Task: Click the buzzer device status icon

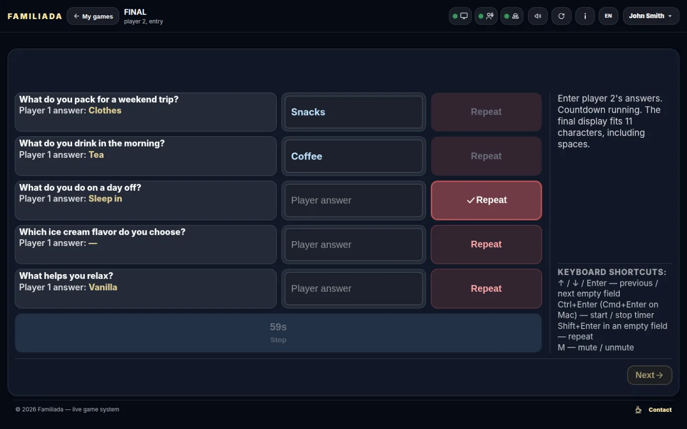Action: pyautogui.click(x=512, y=16)
